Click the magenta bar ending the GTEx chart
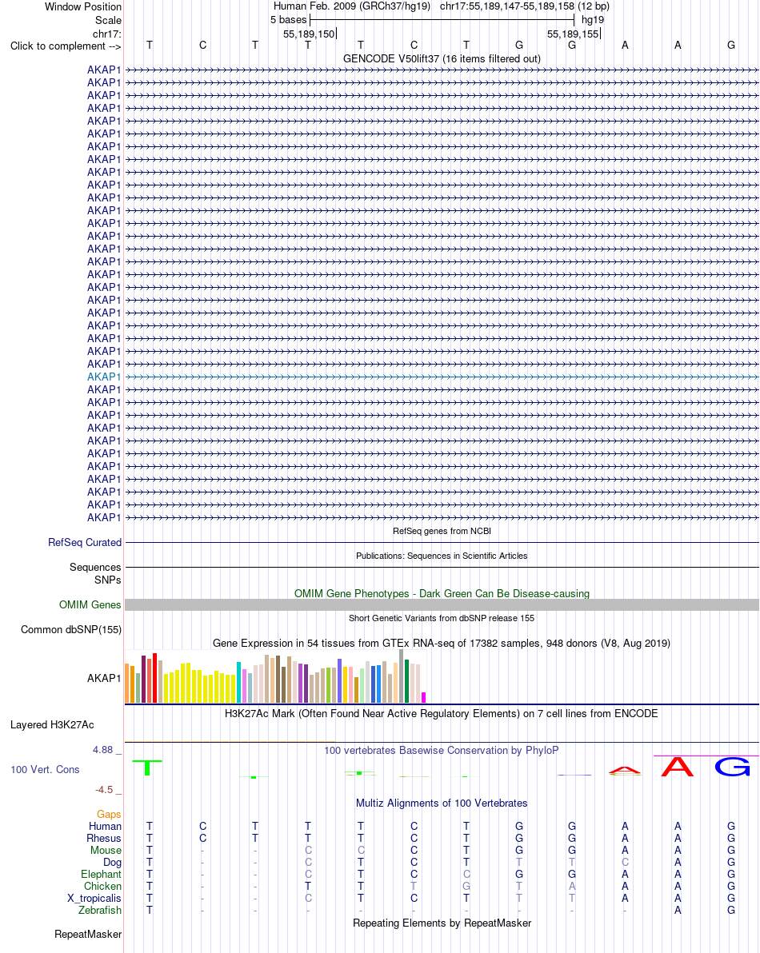Screen dimensions: 760x953 pos(424,698)
